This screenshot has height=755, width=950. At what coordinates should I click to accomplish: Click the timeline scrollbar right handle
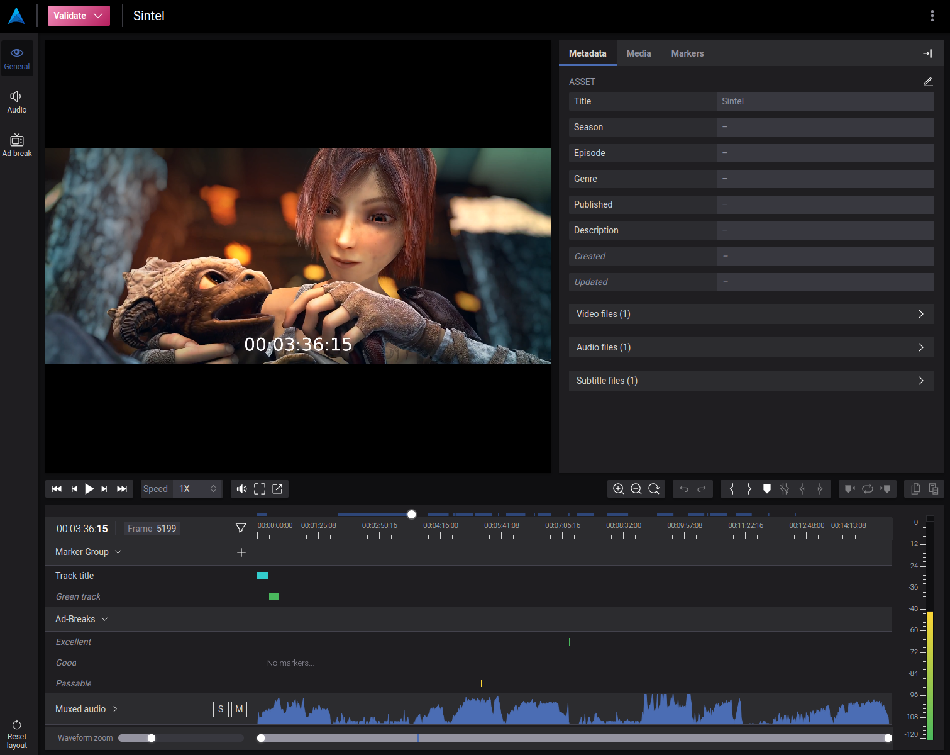[x=888, y=738]
